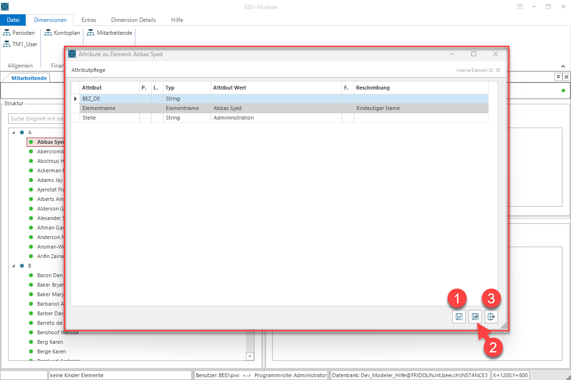Open the tab panel dropdown arrow

click(558, 77)
